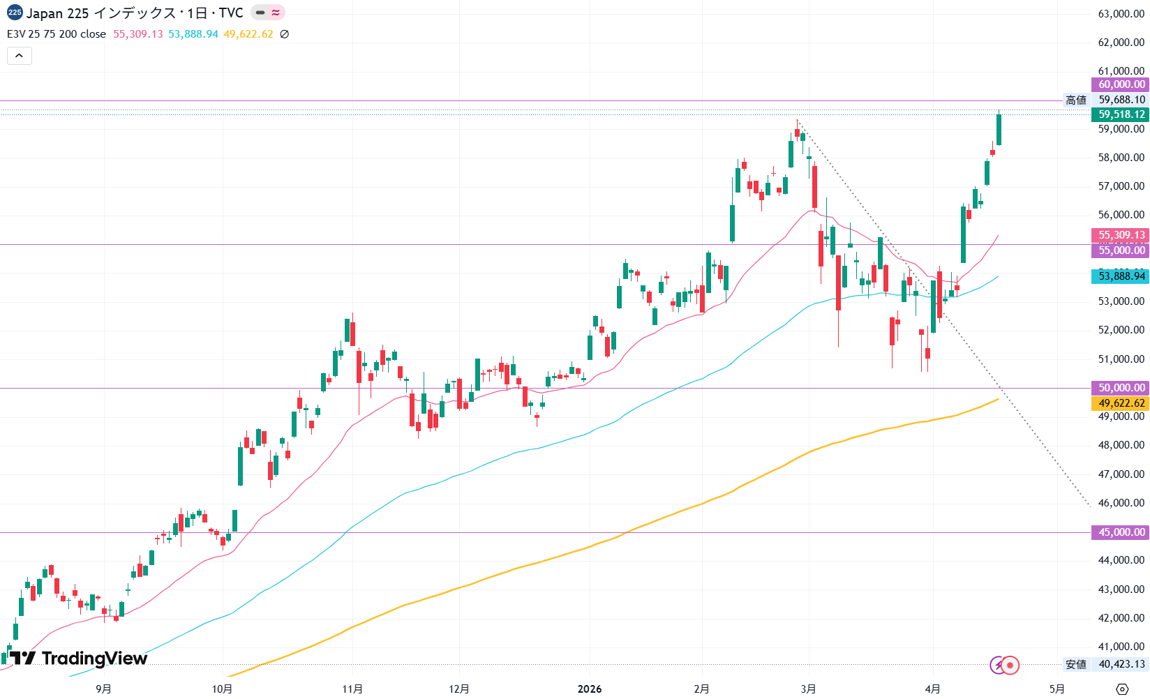The image size is (1150, 699).
Task: Click the gray dash market status indicator
Action: (260, 13)
